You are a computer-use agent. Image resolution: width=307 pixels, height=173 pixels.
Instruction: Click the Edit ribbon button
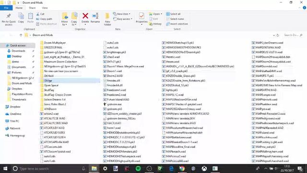153,19
